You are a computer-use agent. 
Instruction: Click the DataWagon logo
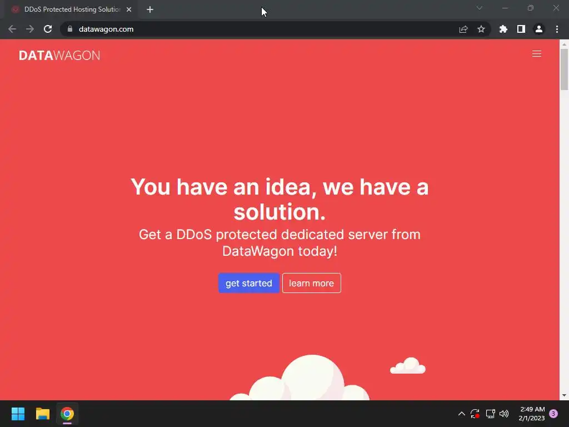(59, 55)
